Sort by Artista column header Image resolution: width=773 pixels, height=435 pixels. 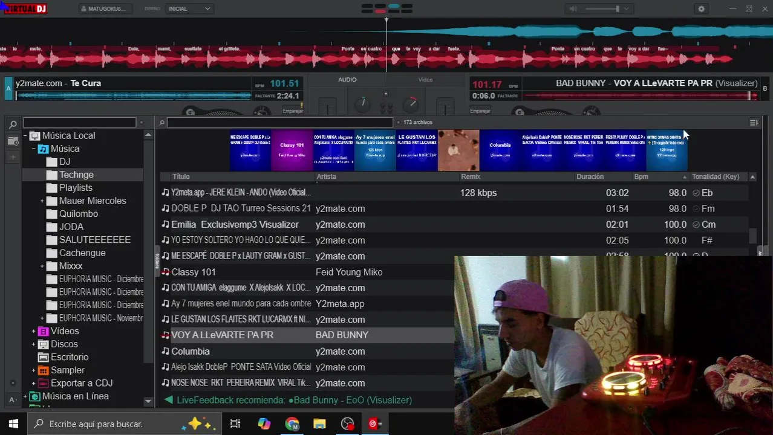(x=326, y=176)
